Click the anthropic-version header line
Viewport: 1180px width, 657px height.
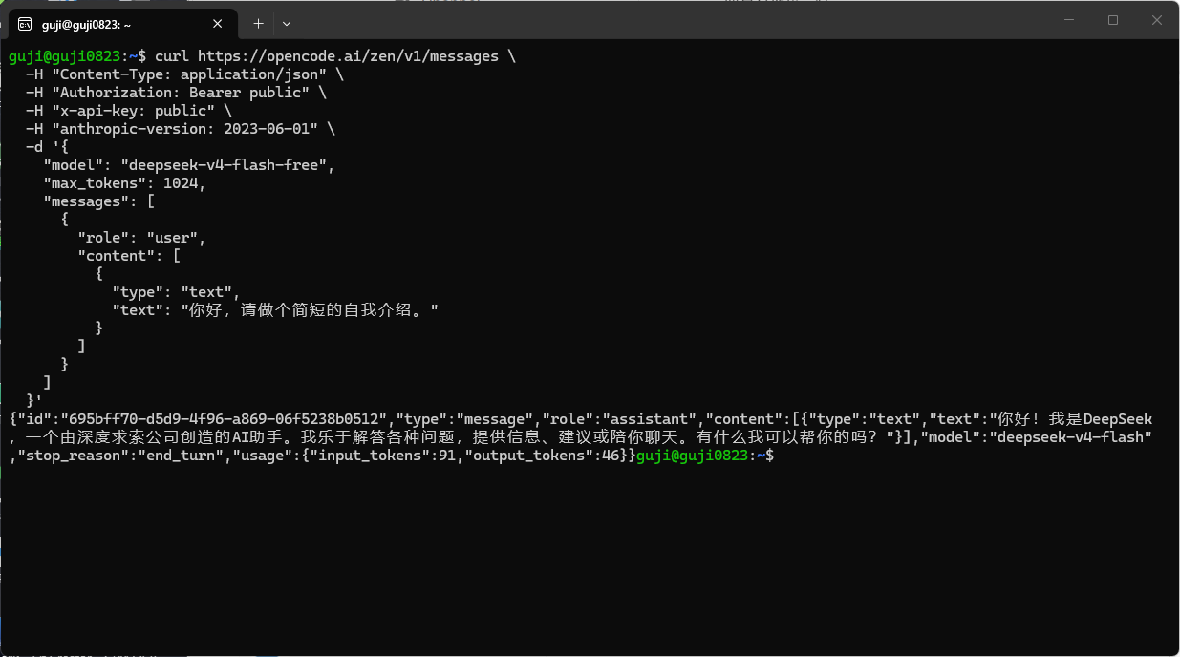(x=181, y=129)
